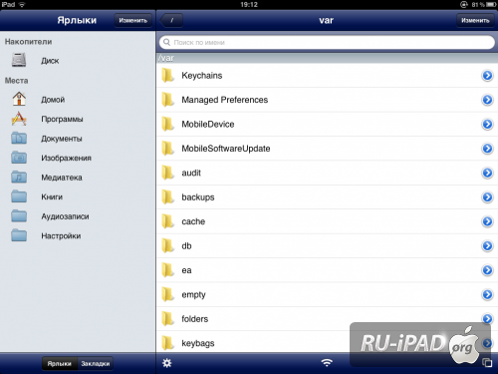Tap the battery indicator in status bar
498x374 pixels.
491,4
